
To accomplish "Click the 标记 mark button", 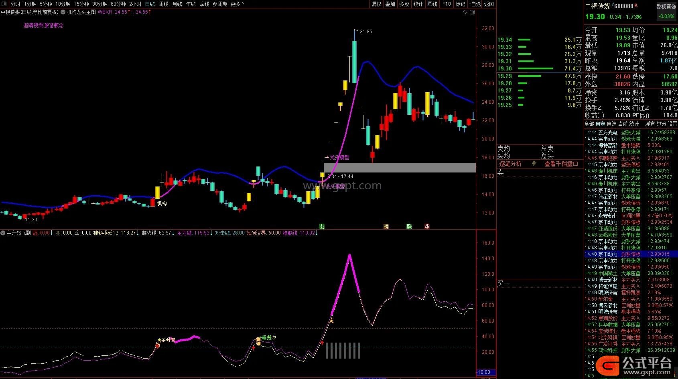I will tap(460, 4).
